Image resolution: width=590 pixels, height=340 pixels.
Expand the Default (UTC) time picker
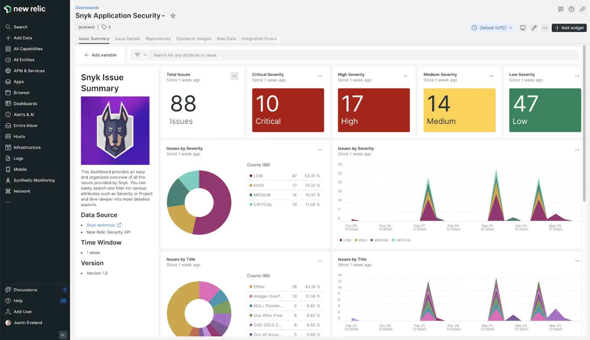point(492,28)
